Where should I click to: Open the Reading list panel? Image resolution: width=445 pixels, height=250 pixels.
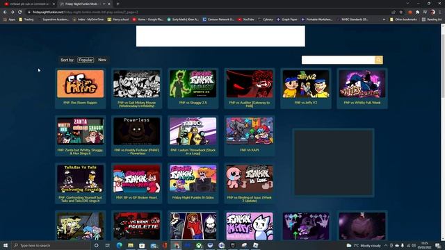432,19
